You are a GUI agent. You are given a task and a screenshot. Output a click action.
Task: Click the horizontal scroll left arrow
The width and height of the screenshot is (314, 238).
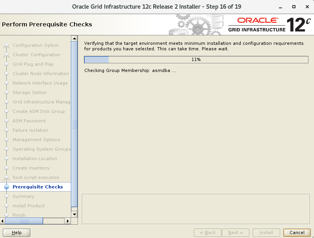click(x=2, y=221)
